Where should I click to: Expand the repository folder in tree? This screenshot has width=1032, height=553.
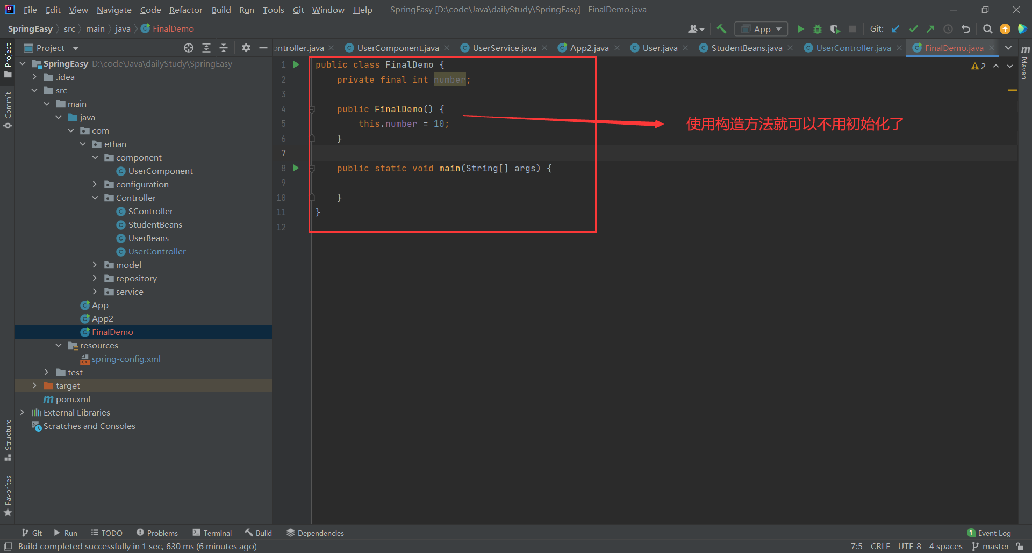click(95, 278)
